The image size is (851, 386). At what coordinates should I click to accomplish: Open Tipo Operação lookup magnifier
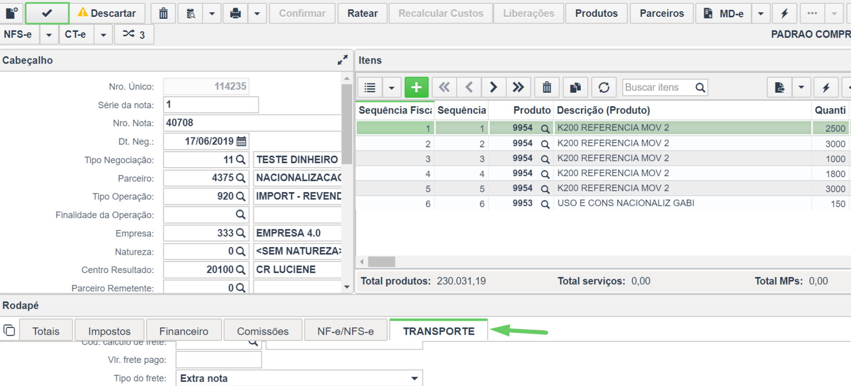pos(241,196)
